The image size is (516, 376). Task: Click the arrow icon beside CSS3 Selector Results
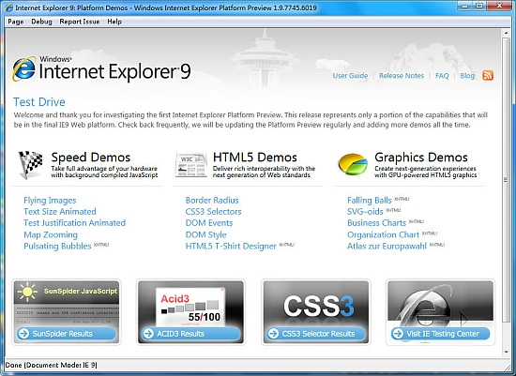273,333
